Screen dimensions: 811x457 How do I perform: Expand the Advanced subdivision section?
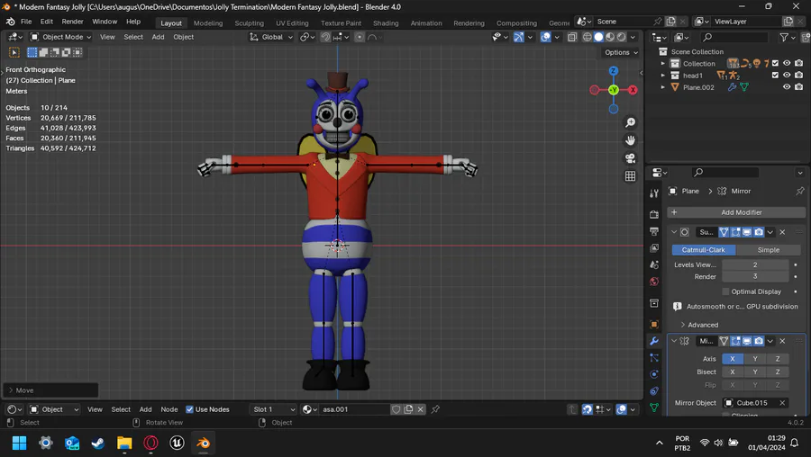pyautogui.click(x=698, y=325)
